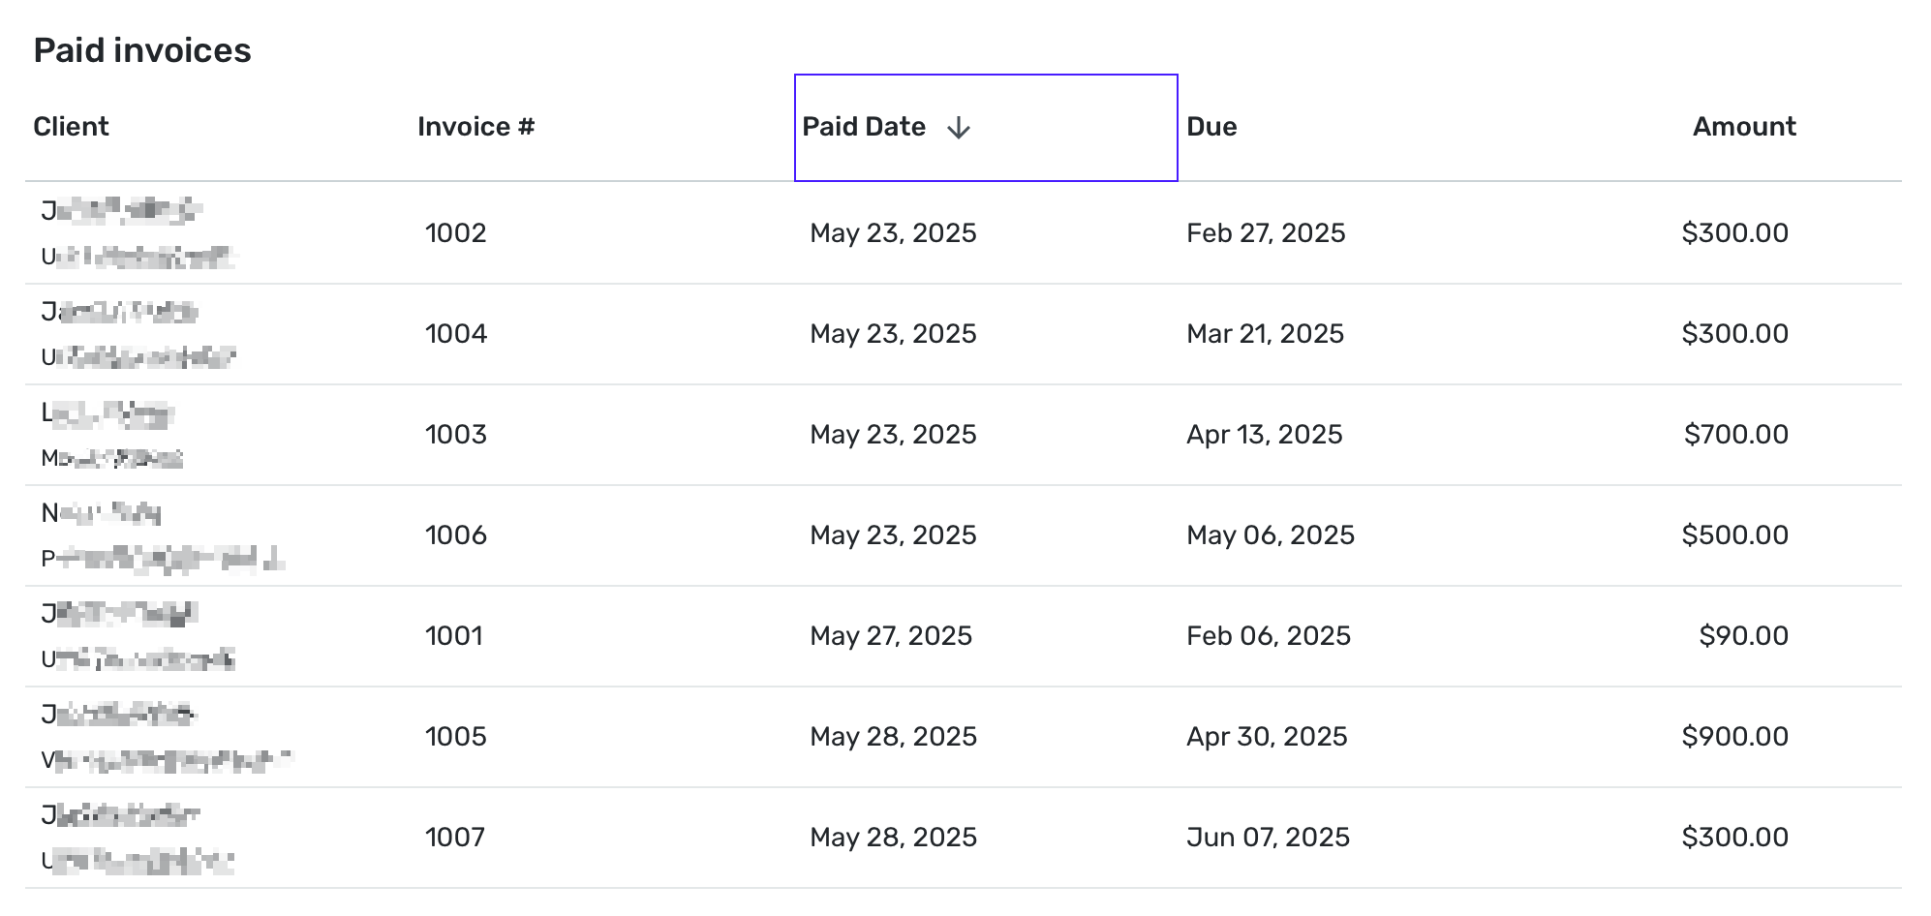Click the $500.00 amount cell
This screenshot has width=1931, height=916.
[x=1734, y=535]
